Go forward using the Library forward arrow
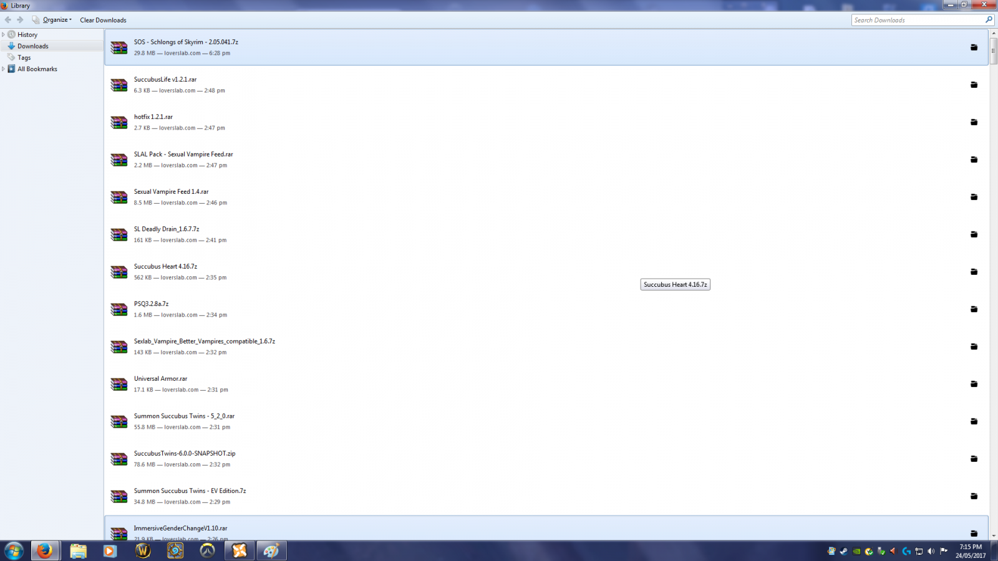This screenshot has width=998, height=561. pyautogui.click(x=20, y=20)
